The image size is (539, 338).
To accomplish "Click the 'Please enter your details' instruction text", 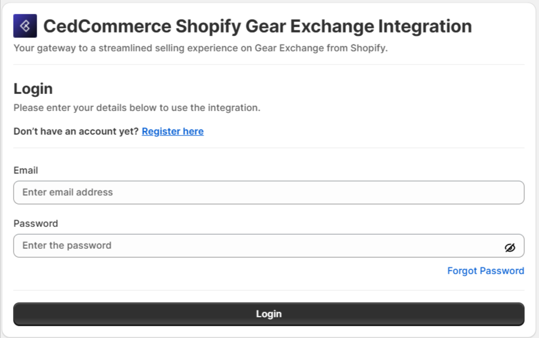I will (x=137, y=108).
